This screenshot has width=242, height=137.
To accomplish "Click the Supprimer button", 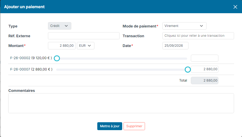I will pyautogui.click(x=134, y=126).
